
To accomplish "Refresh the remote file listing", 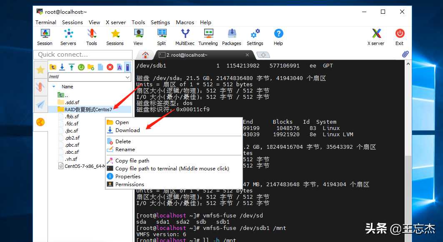I will click(x=81, y=67).
